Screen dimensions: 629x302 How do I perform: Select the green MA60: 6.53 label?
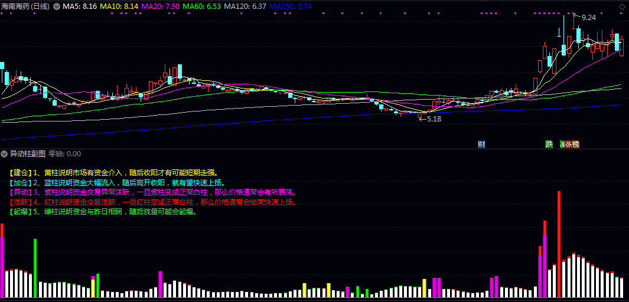202,6
